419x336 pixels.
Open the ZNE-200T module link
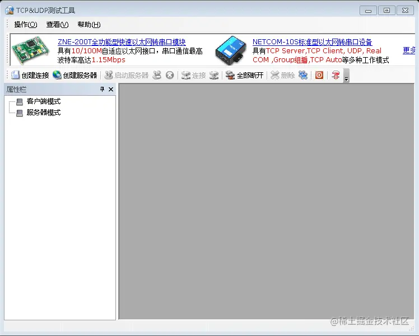pos(122,42)
